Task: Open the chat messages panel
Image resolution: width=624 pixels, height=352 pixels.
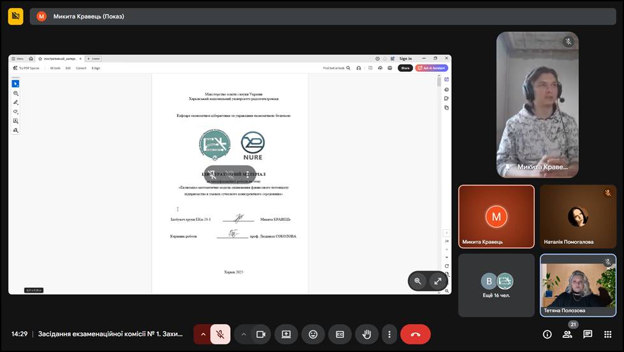Action: (588, 334)
